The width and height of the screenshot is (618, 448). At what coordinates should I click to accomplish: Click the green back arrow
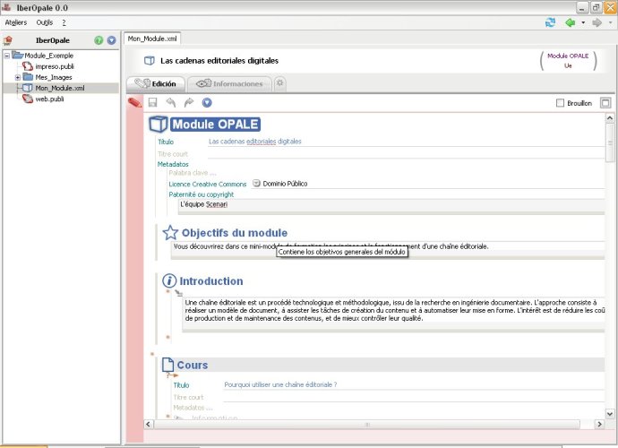point(570,22)
